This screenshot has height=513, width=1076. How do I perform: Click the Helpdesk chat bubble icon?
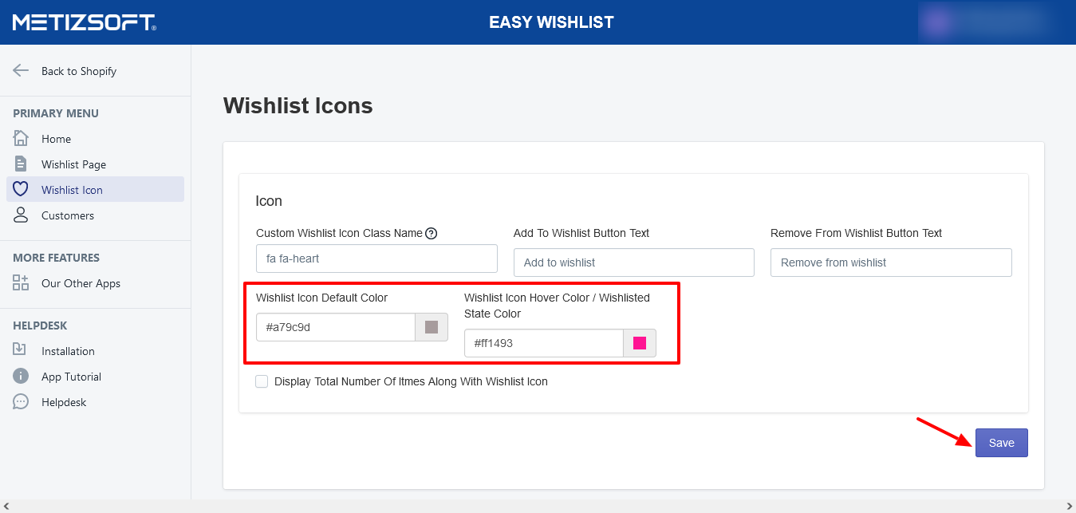click(x=21, y=401)
